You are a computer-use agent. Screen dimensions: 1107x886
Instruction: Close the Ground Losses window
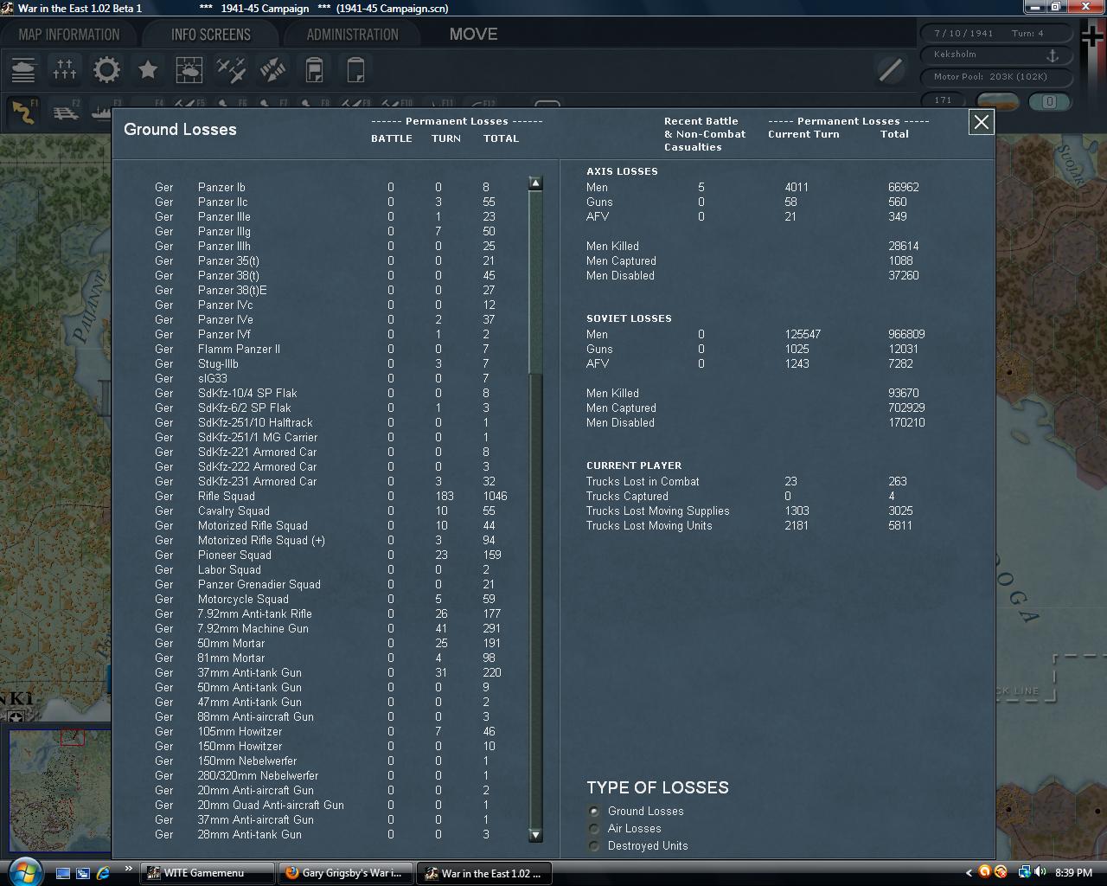tap(982, 122)
